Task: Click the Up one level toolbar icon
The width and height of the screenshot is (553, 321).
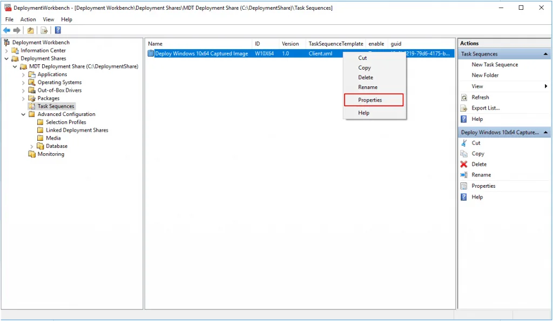Action: (31, 30)
